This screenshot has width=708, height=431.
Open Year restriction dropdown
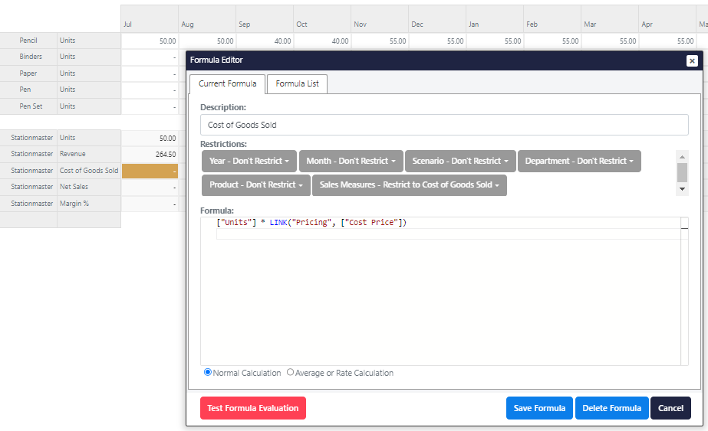click(249, 162)
